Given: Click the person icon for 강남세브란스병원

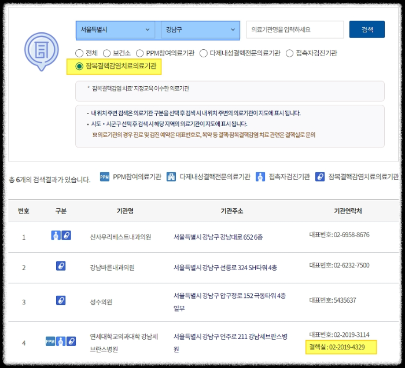Looking at the screenshot, I should [61, 341].
